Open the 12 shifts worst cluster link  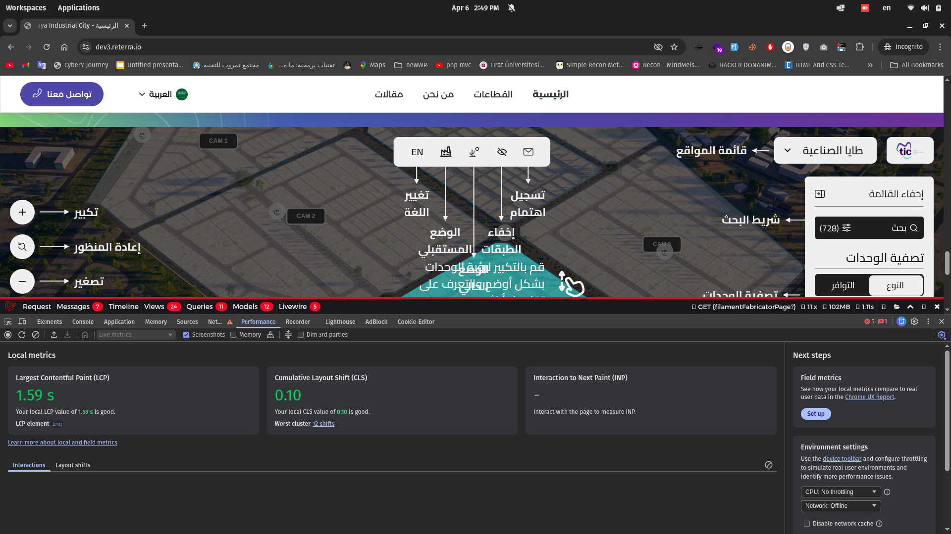(x=323, y=424)
